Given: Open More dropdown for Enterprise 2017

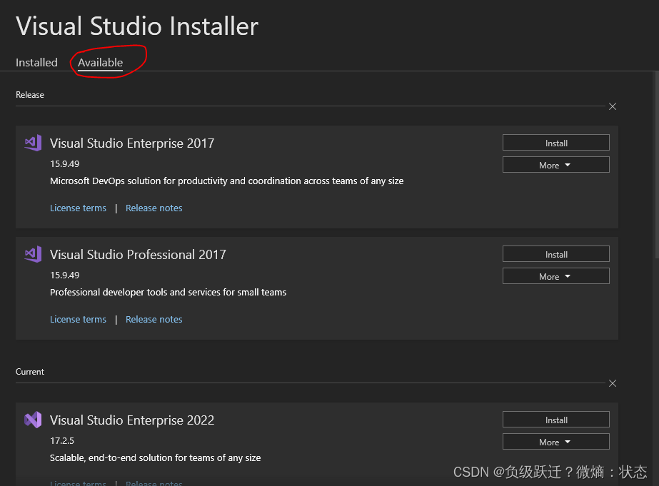Looking at the screenshot, I should coord(555,165).
